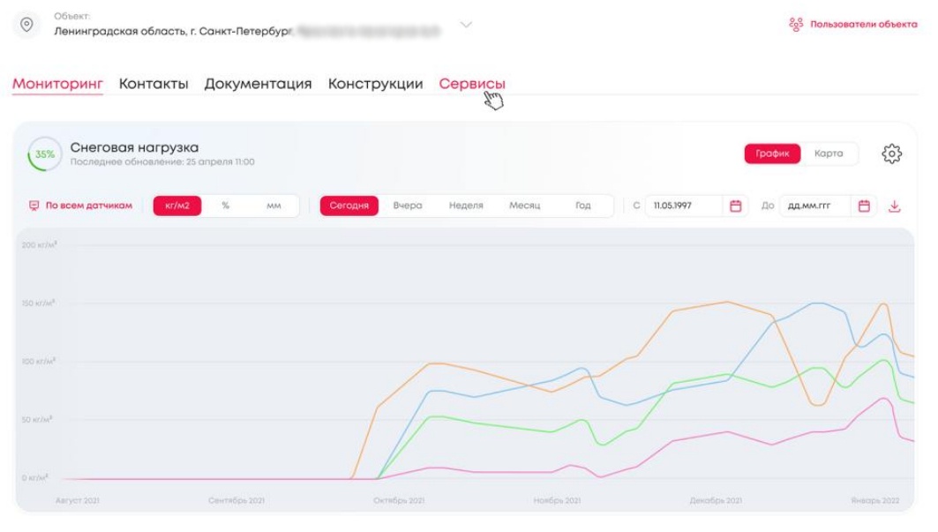Viewport: 938px width, 532px height.
Task: Switch to the Документация tab
Action: (x=260, y=84)
